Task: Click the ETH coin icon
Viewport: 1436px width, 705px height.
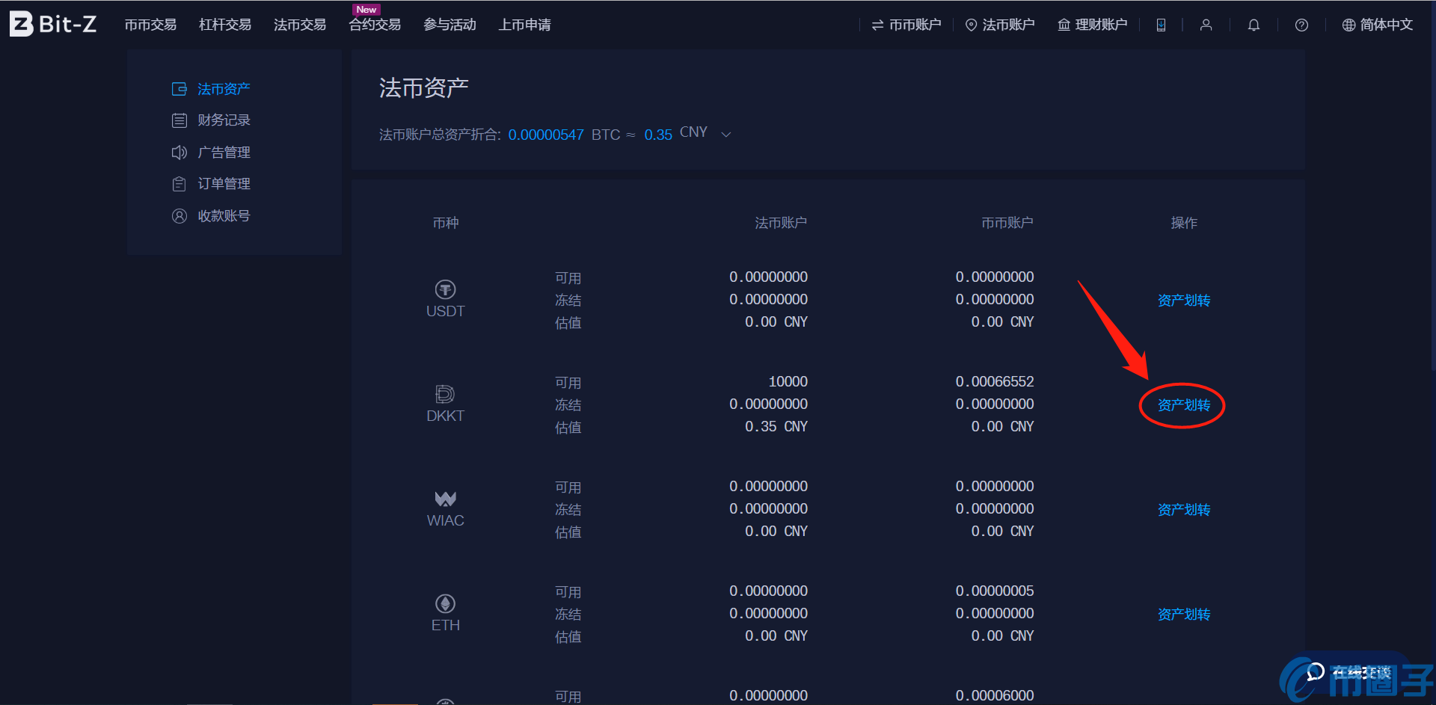Action: (x=445, y=603)
